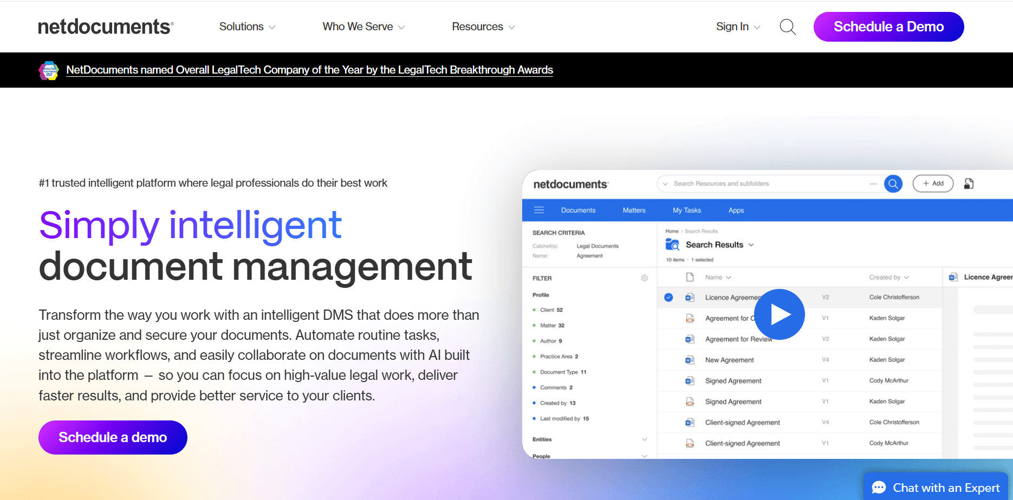Sort by the Created by column header

889,277
